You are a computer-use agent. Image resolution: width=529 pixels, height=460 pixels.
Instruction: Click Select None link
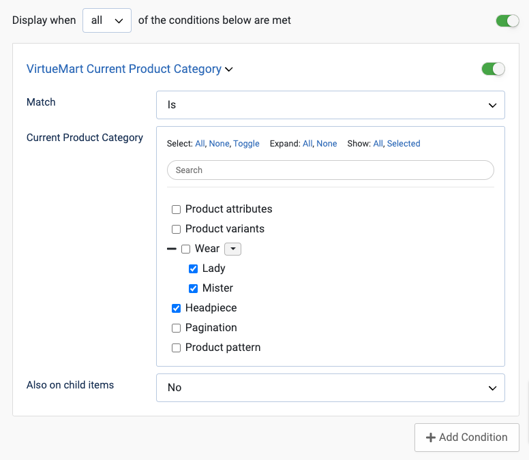(x=219, y=144)
